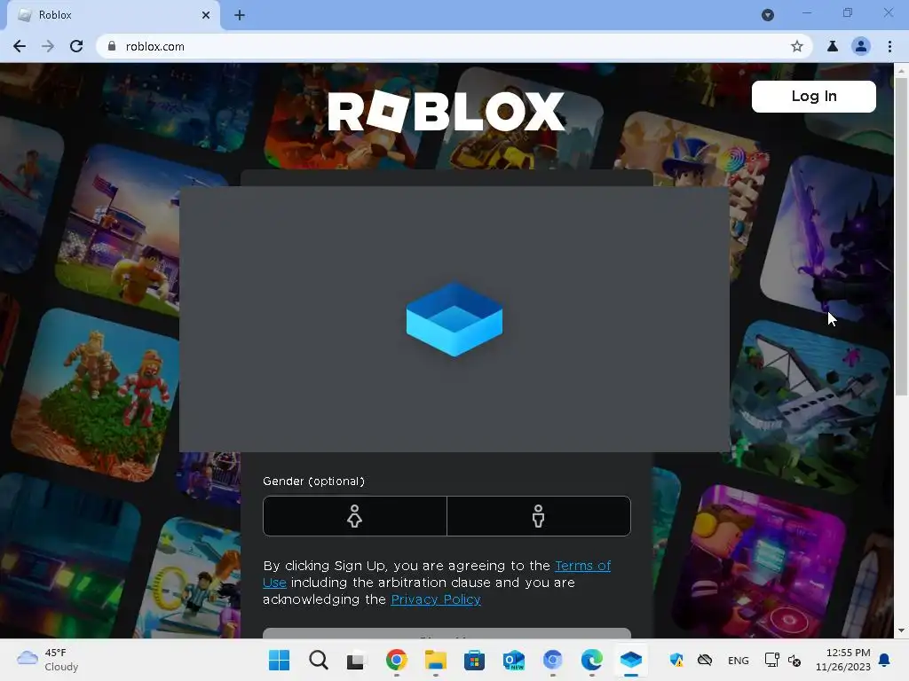Screen dimensions: 909x681
Task: Open network and display tray icon
Action: click(x=771, y=660)
